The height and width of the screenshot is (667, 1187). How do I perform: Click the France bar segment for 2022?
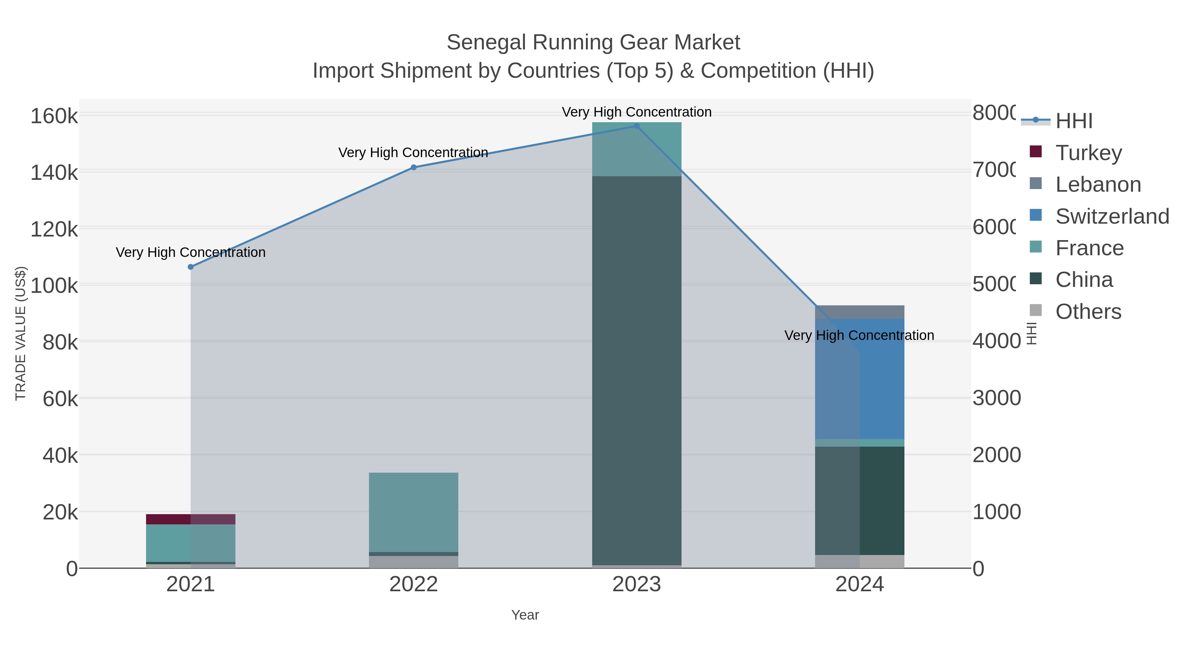point(413,512)
